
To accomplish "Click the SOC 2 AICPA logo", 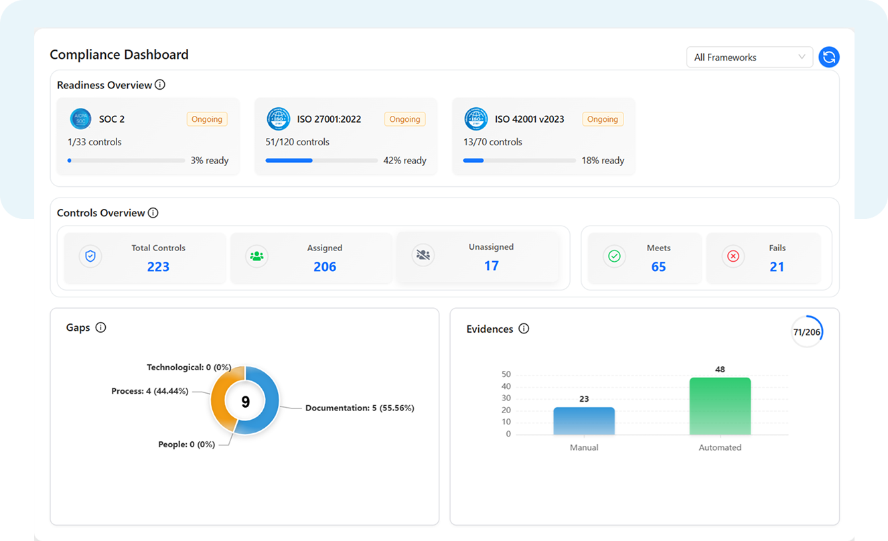I will coord(81,119).
